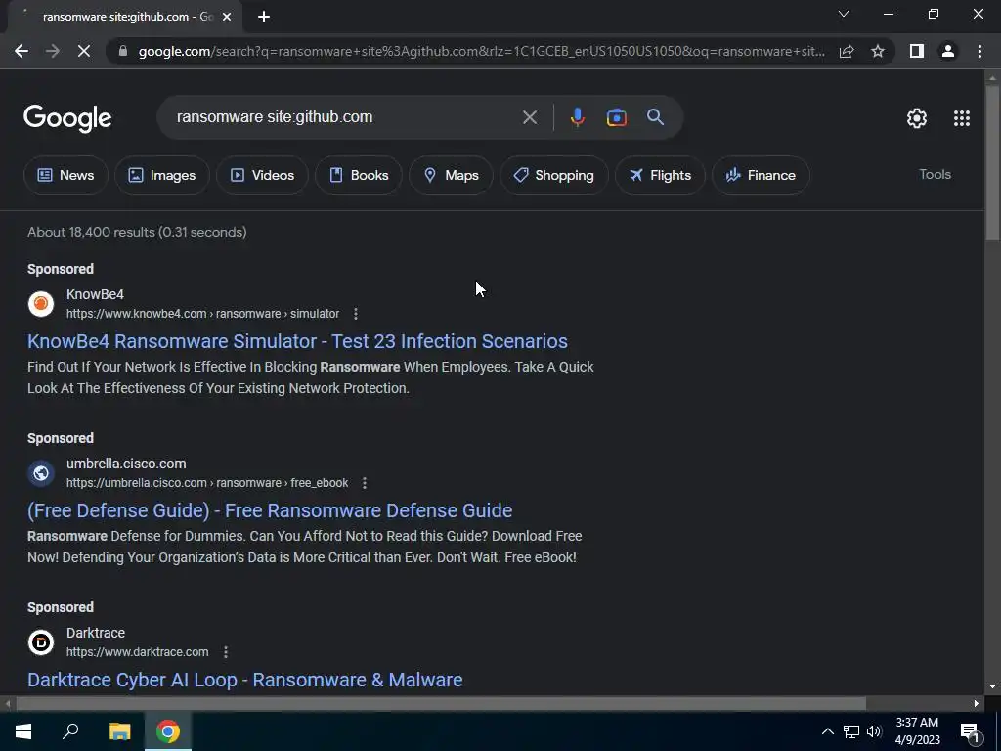Image resolution: width=1001 pixels, height=751 pixels.
Task: Click the KnowBe4 site logo
Action: click(x=41, y=304)
